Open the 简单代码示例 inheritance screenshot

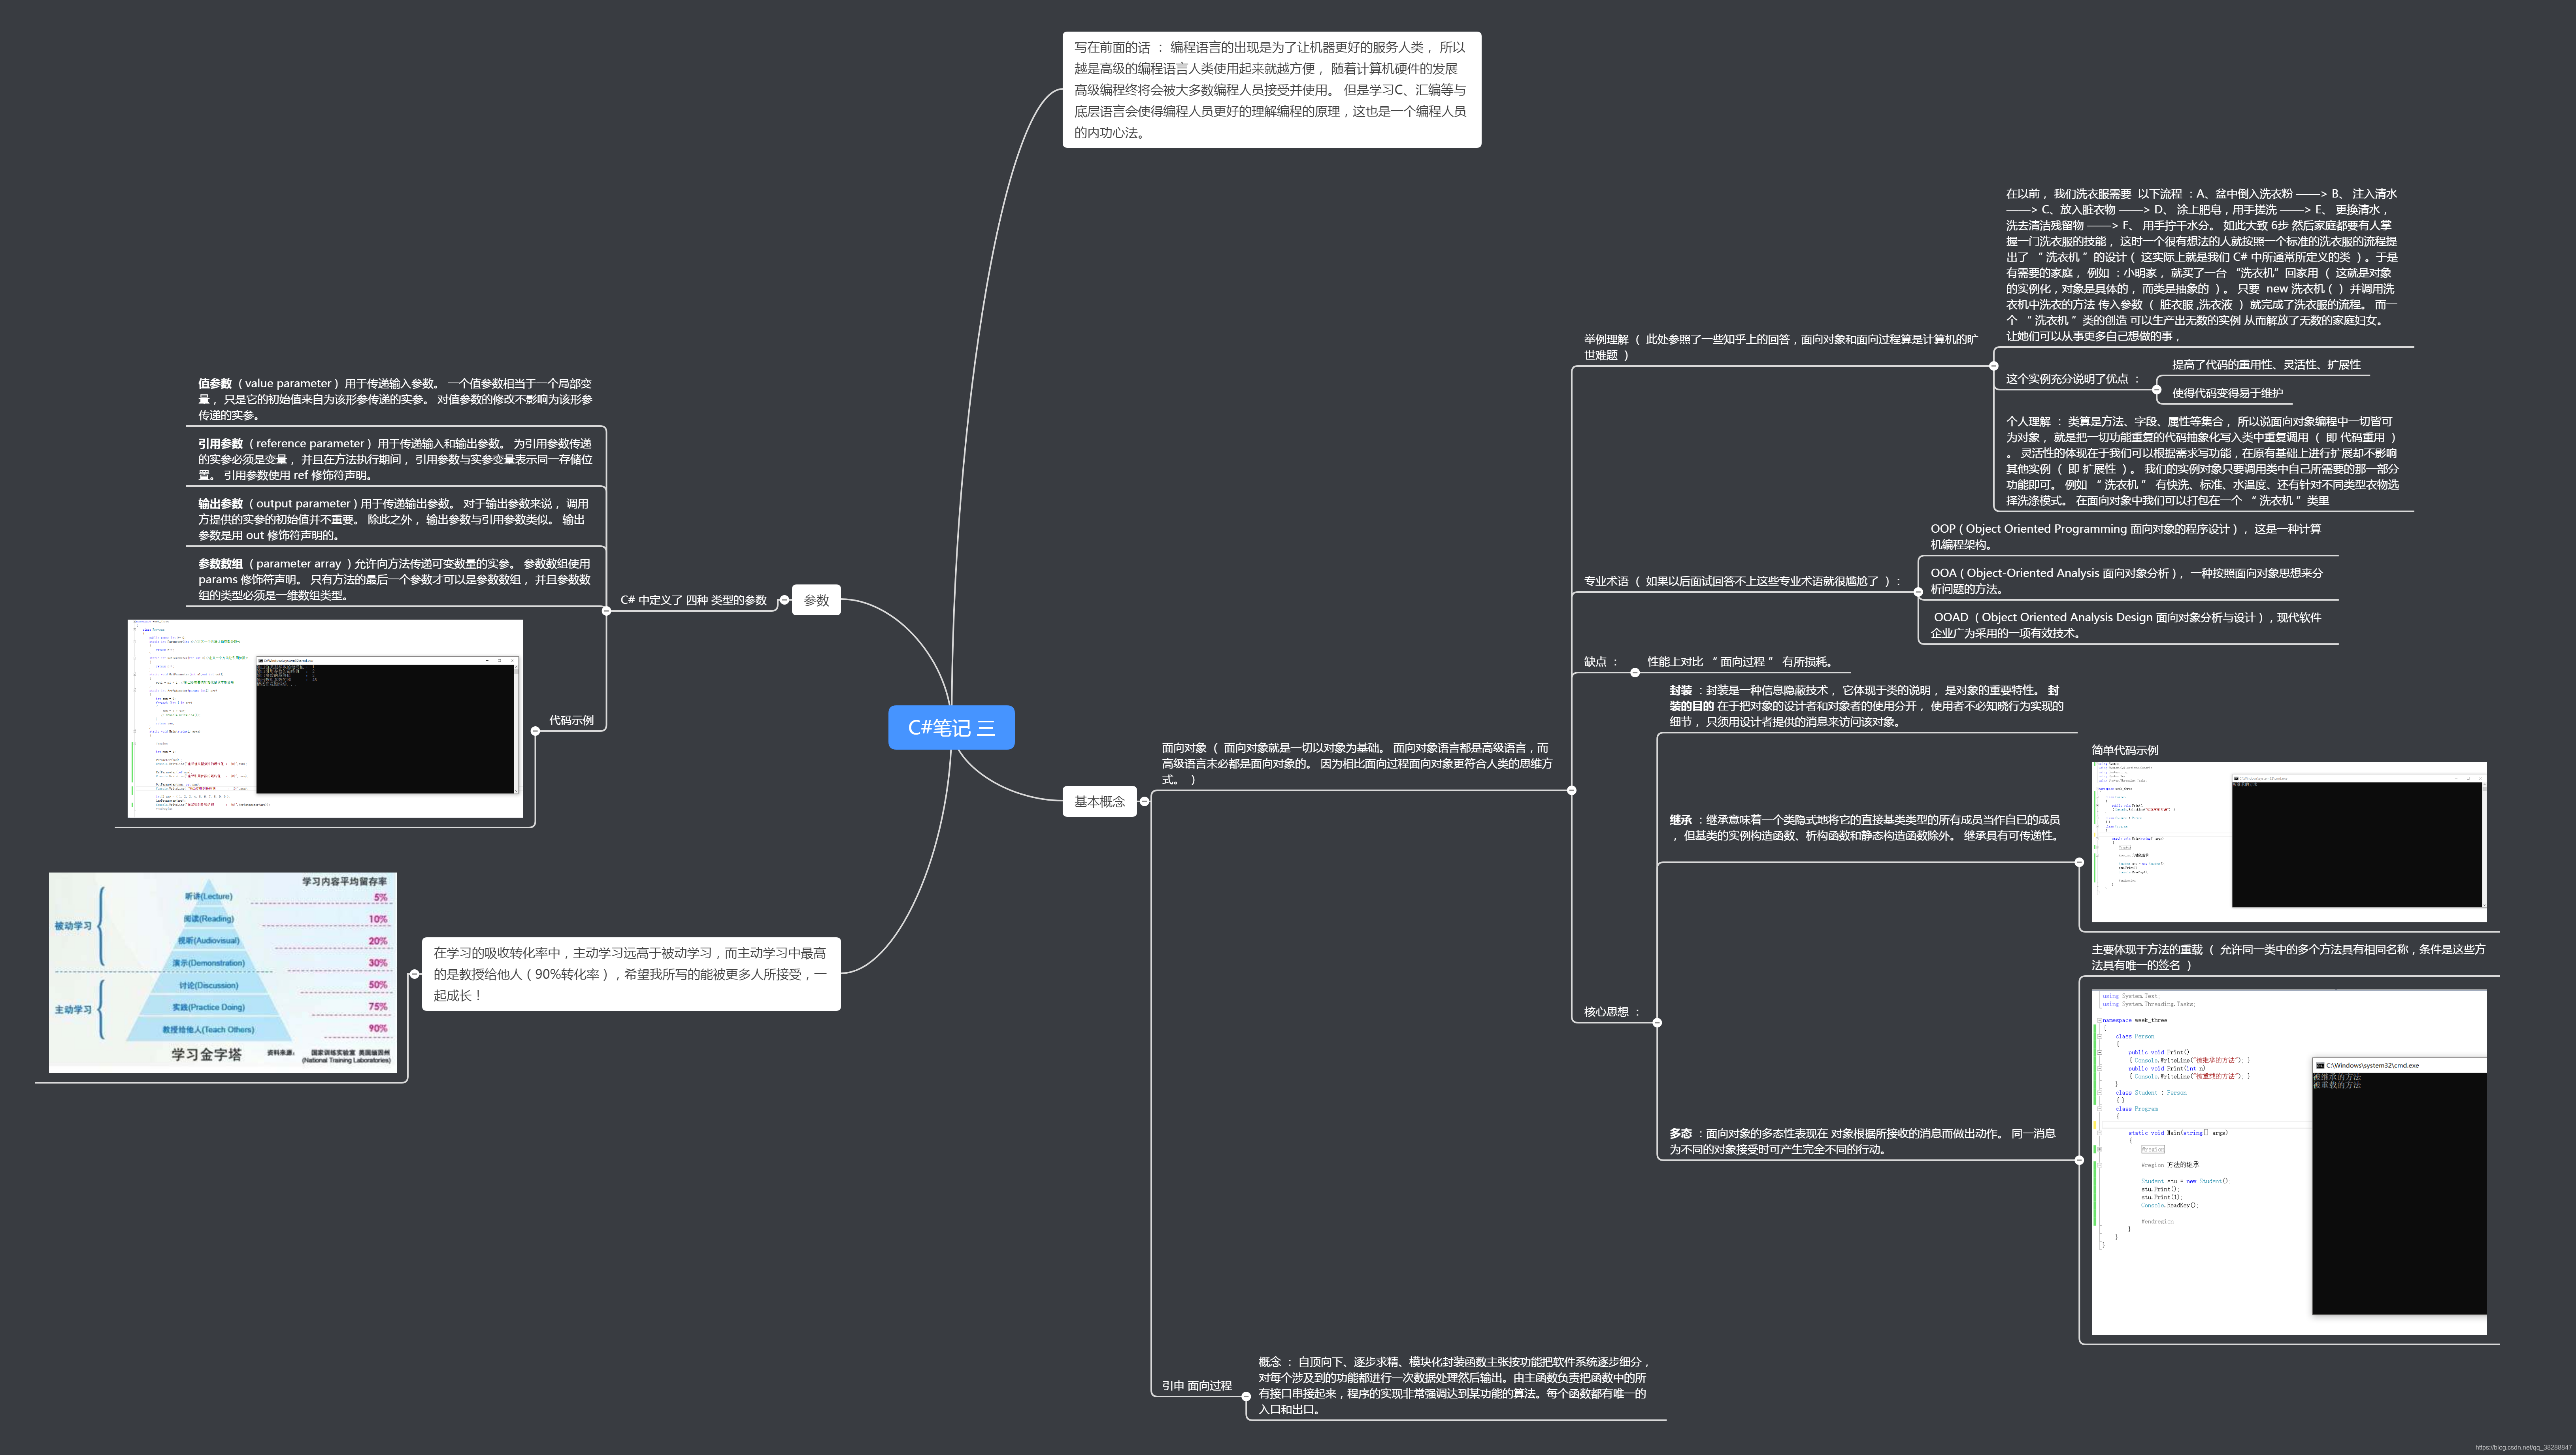(2289, 842)
